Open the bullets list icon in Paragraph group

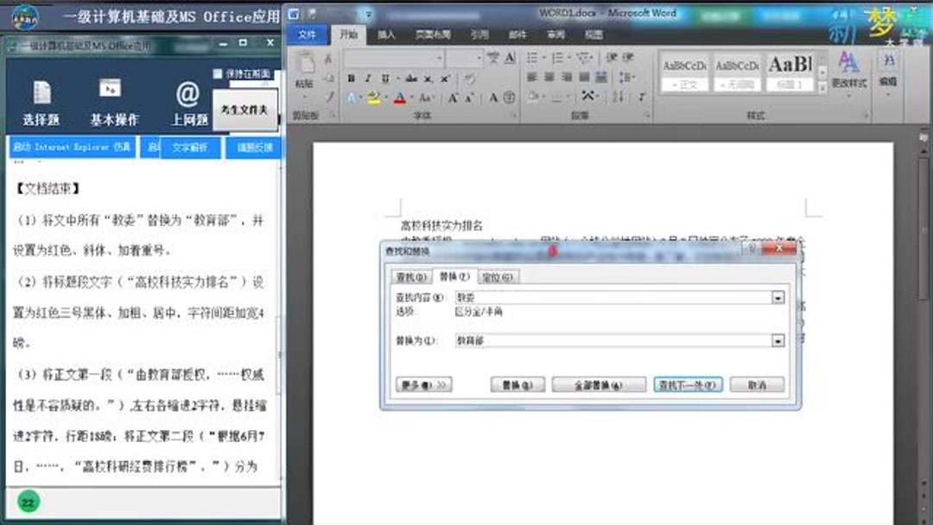click(x=532, y=58)
